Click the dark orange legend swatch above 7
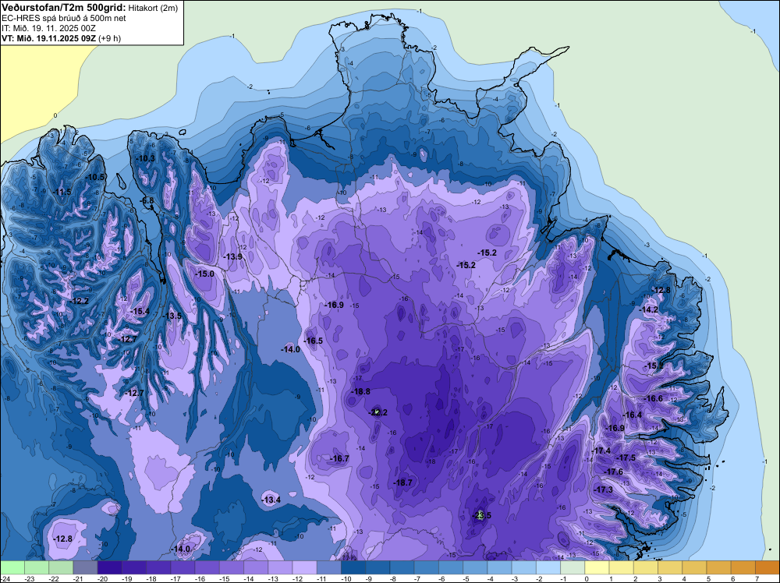780x583 pixels. coord(767,567)
